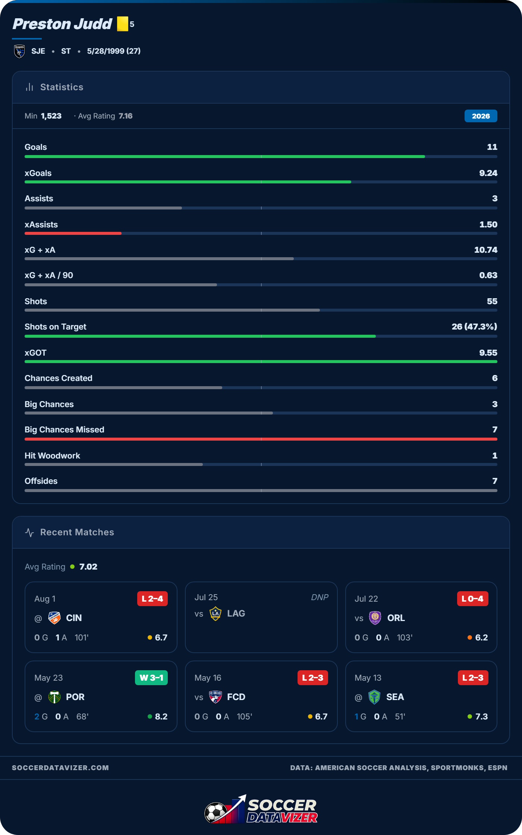The height and width of the screenshot is (835, 522).
Task: Click the Goals progress bar
Action: [x=261, y=157]
